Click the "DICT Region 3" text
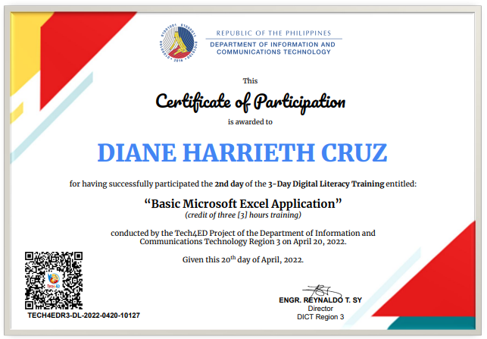 (320, 317)
